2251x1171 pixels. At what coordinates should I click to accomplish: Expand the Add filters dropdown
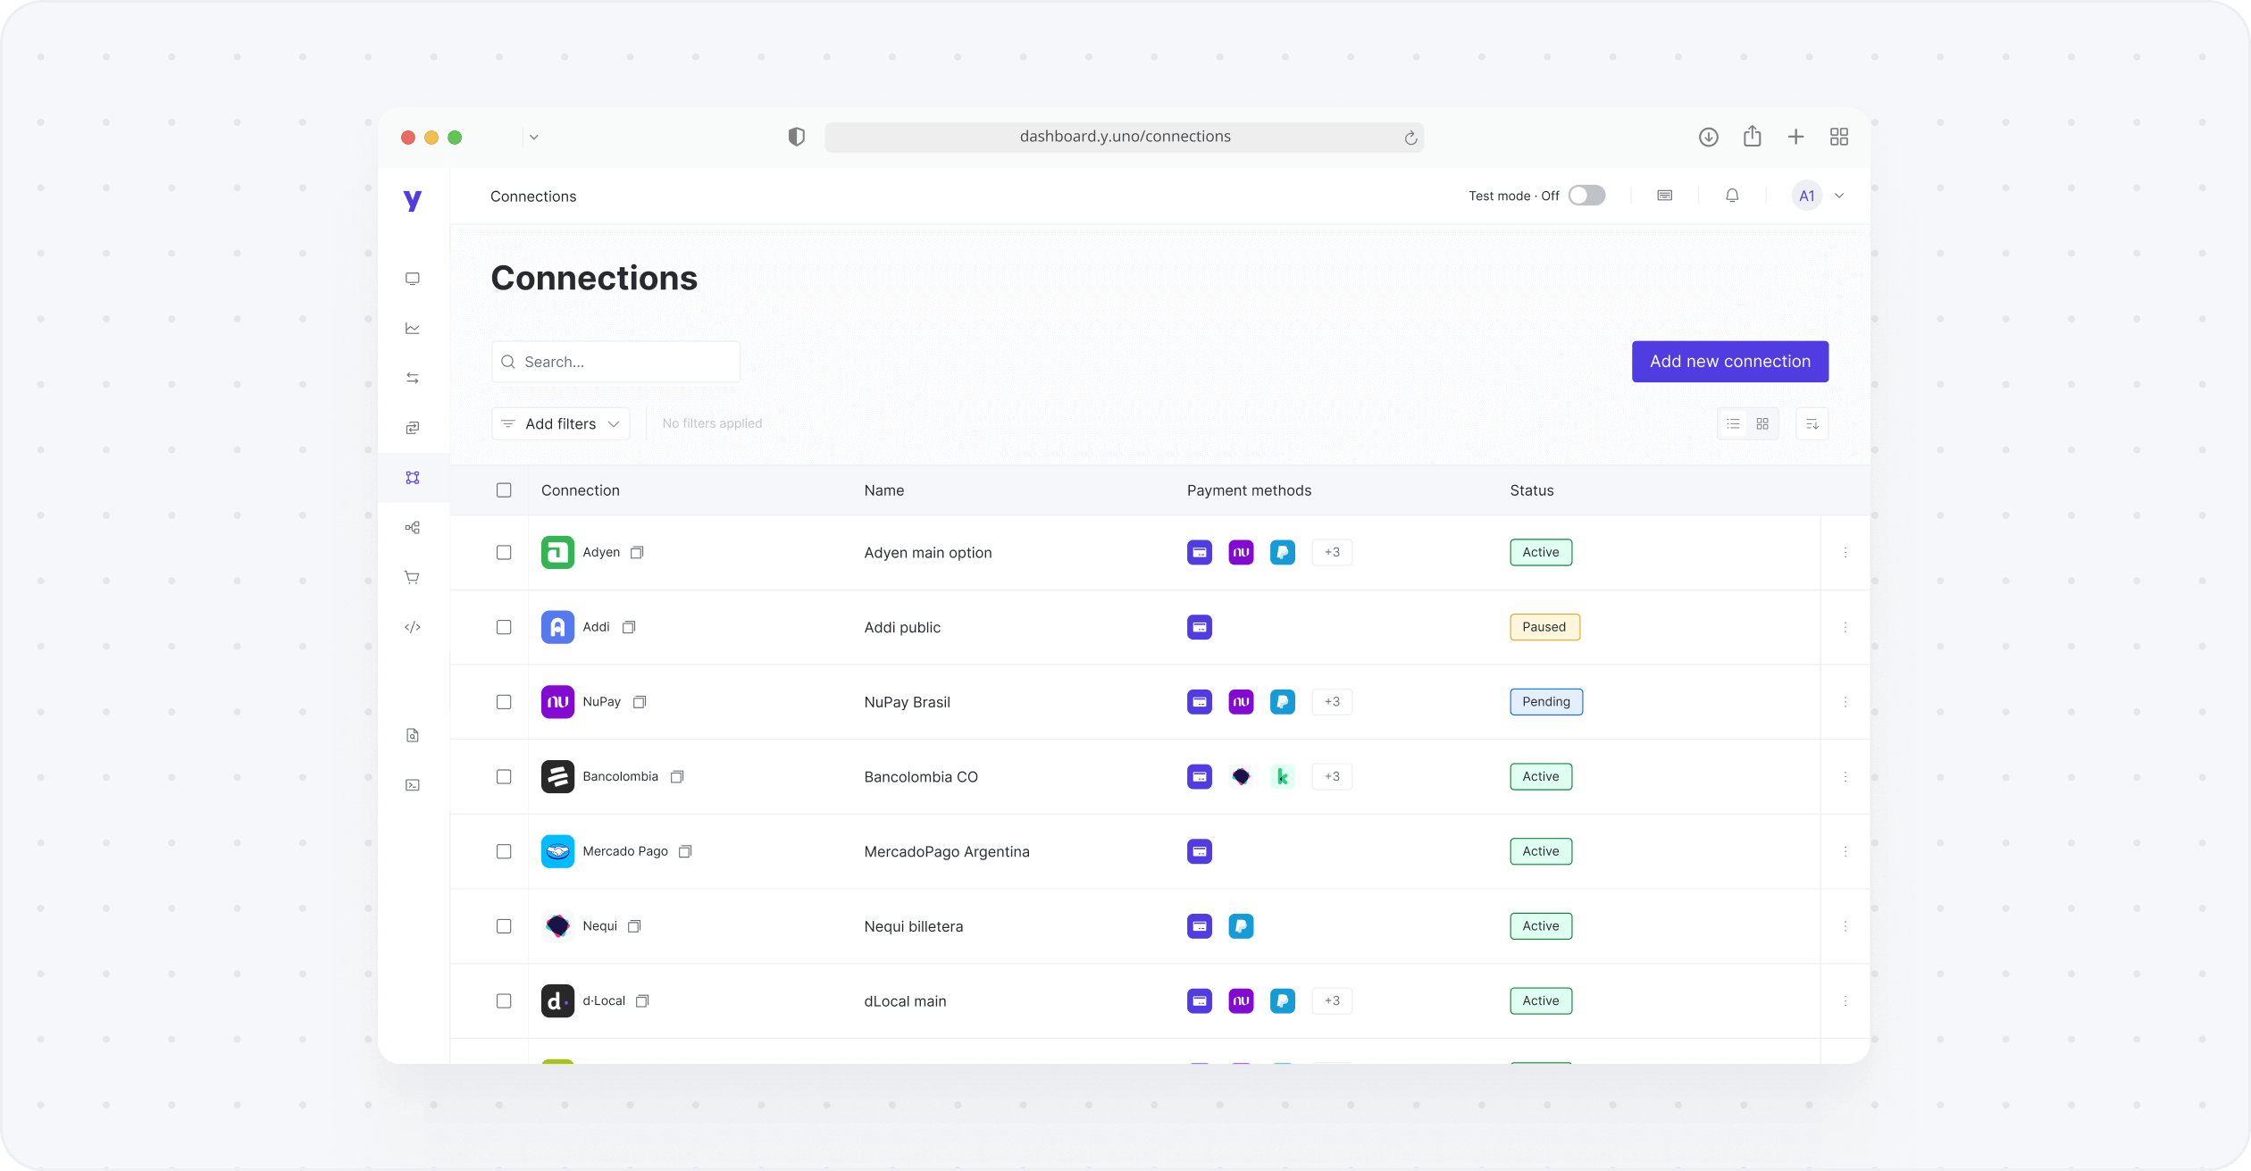560,423
